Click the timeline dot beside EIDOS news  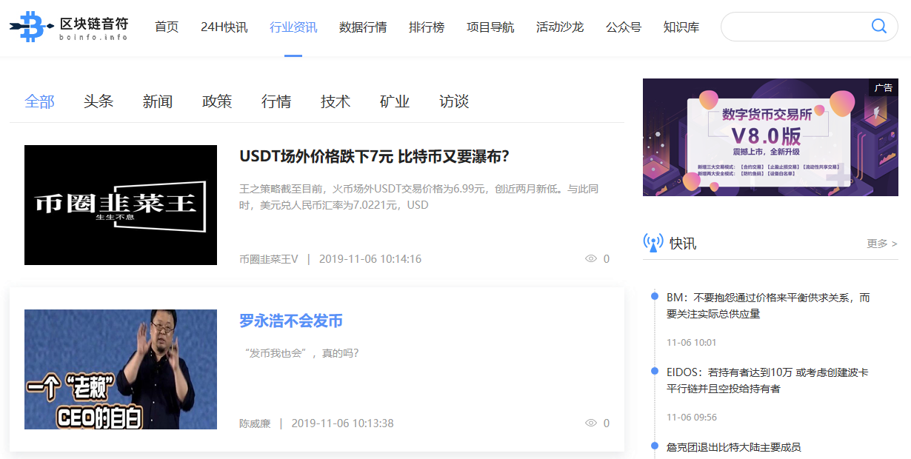pyautogui.click(x=654, y=371)
